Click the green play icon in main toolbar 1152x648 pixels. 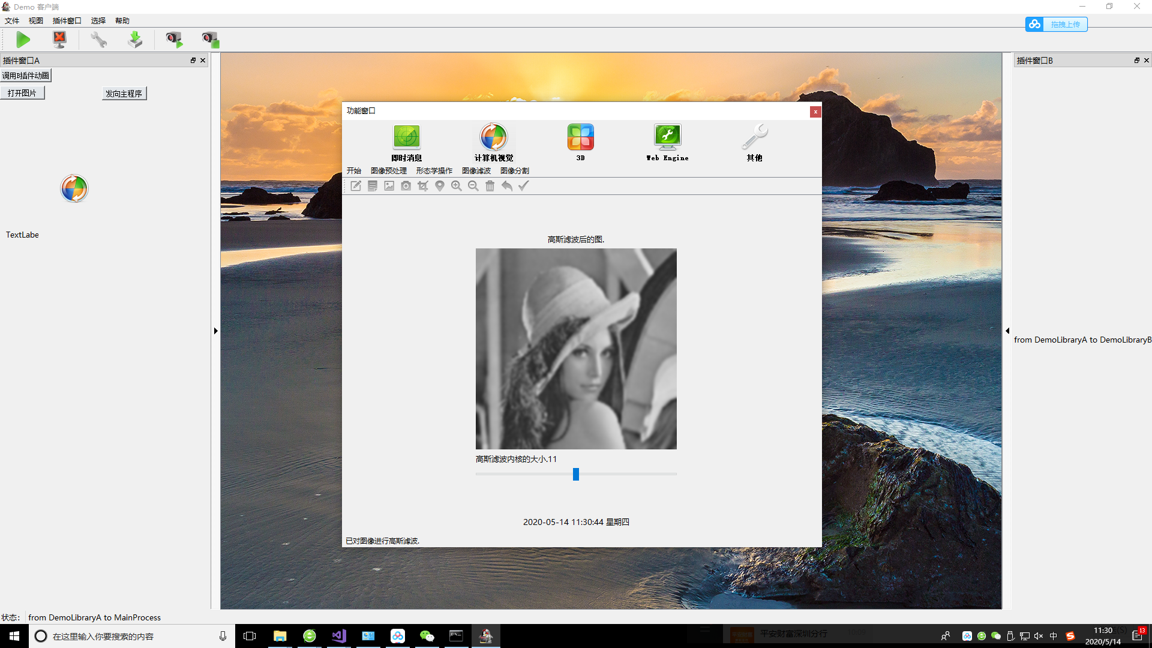[23, 40]
